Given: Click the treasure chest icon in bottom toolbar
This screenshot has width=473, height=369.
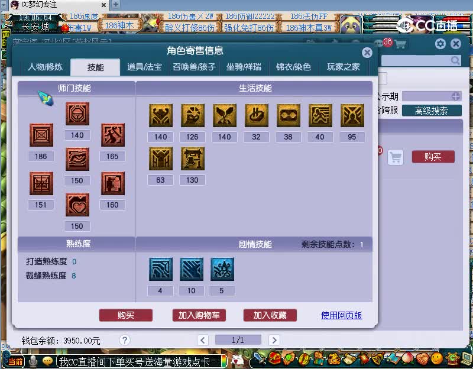Looking at the screenshot, I should [274, 358].
